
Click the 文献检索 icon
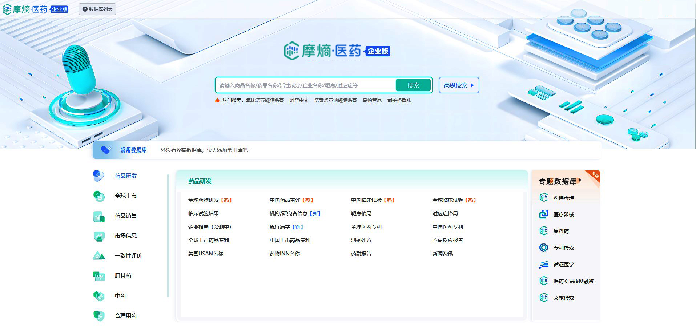544,298
